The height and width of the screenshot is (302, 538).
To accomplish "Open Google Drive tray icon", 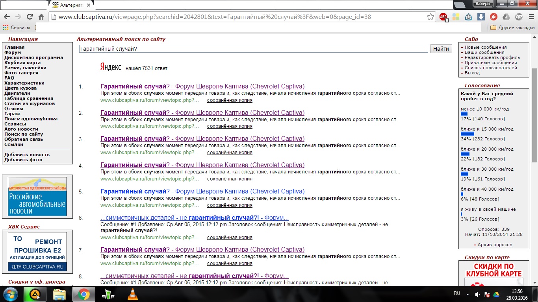I will [x=496, y=294].
